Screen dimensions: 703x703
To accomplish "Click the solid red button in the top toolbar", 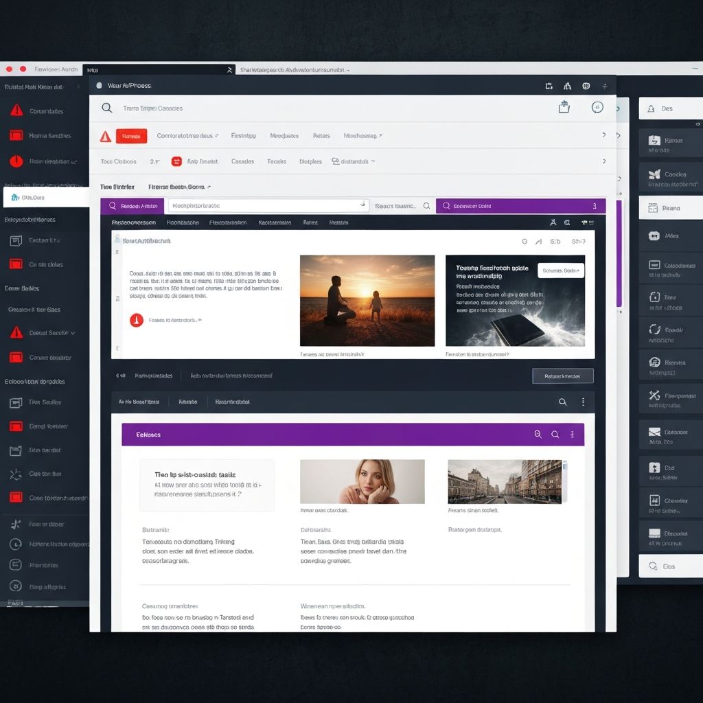I will click(131, 136).
